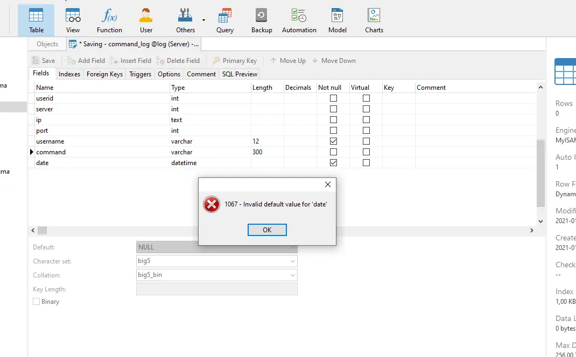Switch to the SQL Preview tab
The height and width of the screenshot is (357, 576).
coord(240,74)
